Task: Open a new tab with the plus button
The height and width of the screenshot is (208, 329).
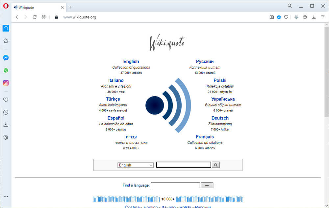Action: coord(70,7)
